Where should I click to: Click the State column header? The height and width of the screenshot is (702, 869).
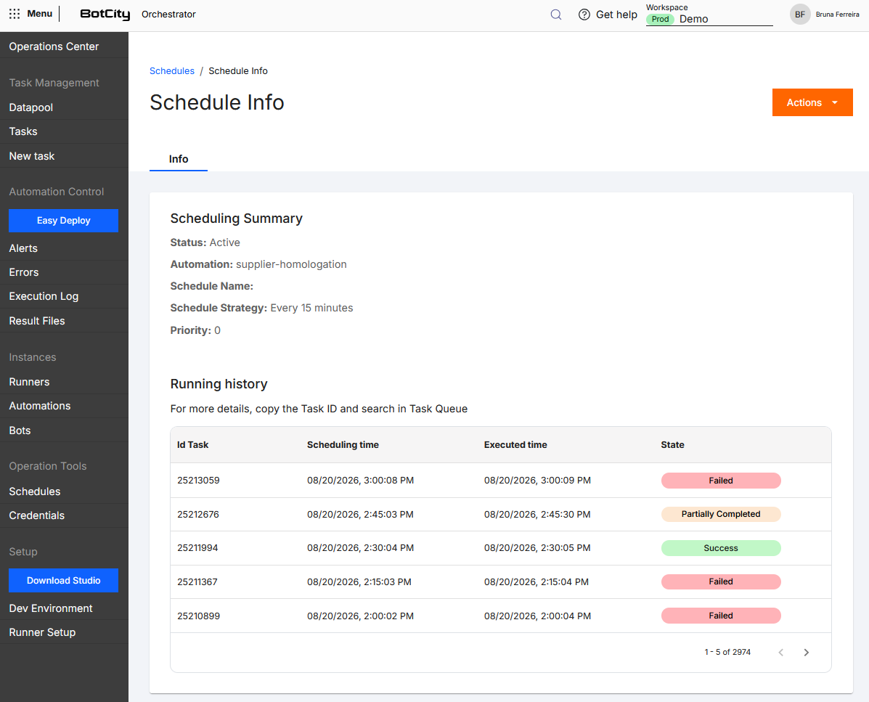coord(672,444)
